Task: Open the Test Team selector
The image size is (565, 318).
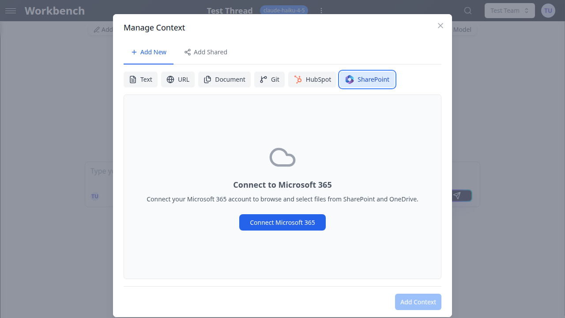Action: coord(509,10)
